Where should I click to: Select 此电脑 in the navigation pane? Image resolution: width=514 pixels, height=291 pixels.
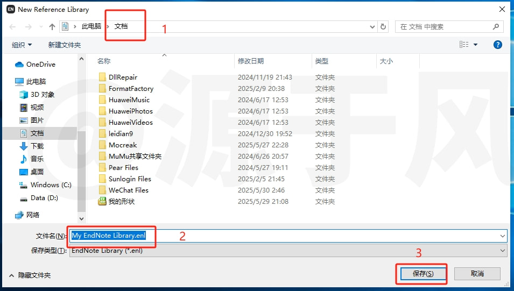click(x=31, y=81)
